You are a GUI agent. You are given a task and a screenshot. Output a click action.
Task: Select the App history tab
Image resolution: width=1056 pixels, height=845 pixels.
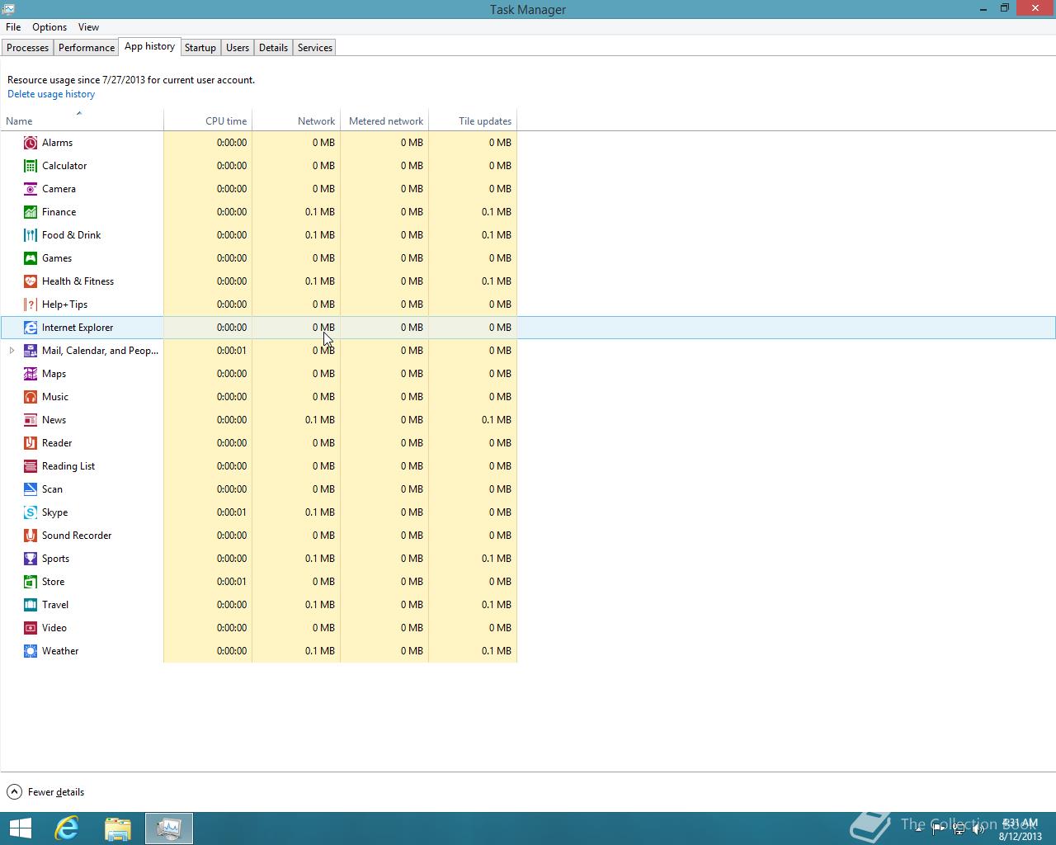149,46
